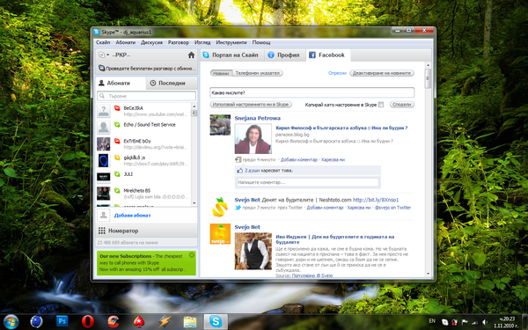Screen dimensions: 528x330
Task: Click BeCeJIkA's avatar with question mark
Action: pos(103,111)
